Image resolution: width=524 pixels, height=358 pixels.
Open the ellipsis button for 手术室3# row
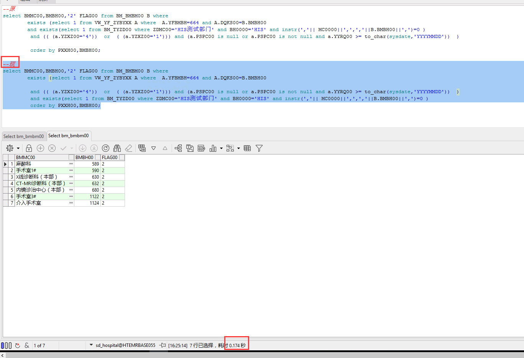coord(71,197)
